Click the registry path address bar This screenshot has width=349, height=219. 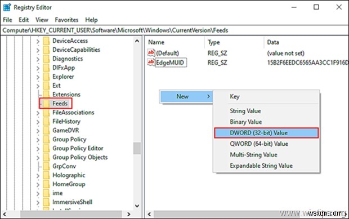point(174,30)
